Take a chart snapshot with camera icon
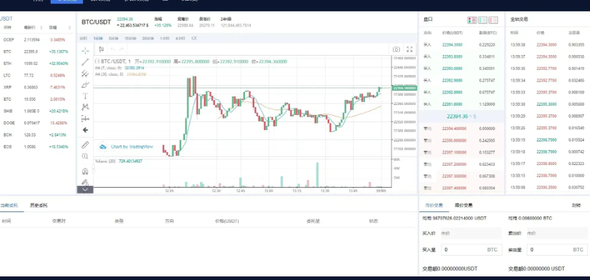 (x=396, y=49)
